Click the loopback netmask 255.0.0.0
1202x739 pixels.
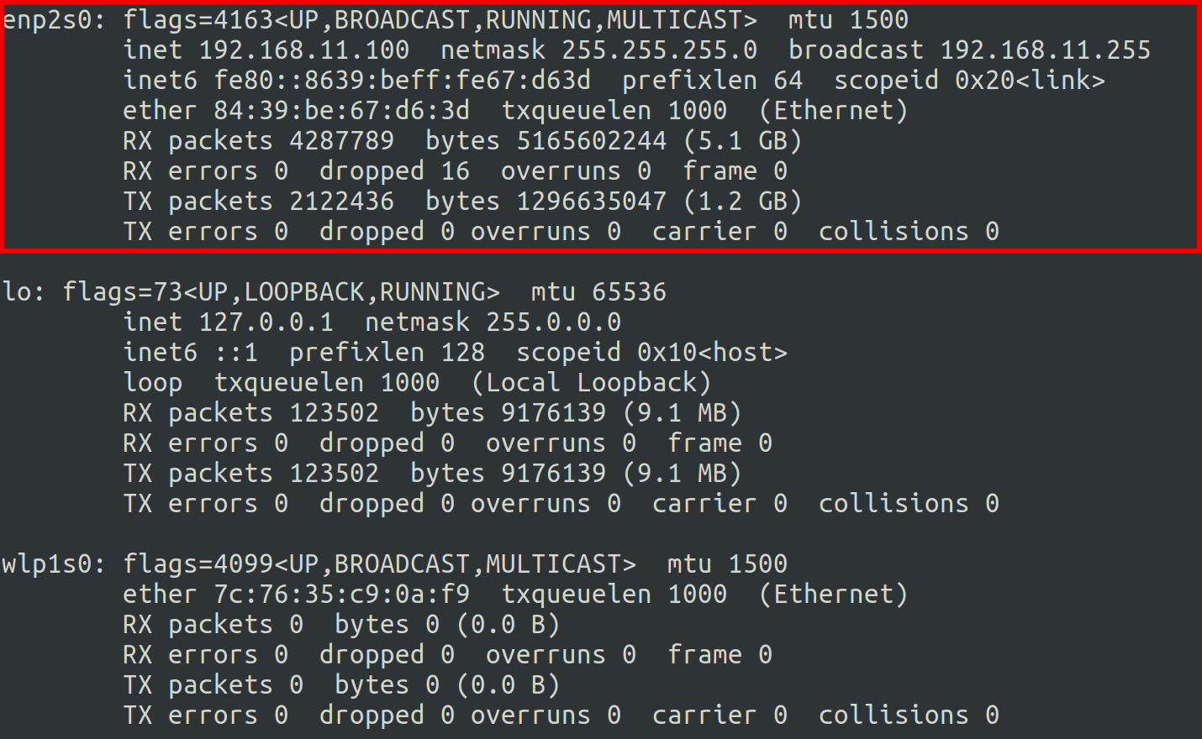553,322
